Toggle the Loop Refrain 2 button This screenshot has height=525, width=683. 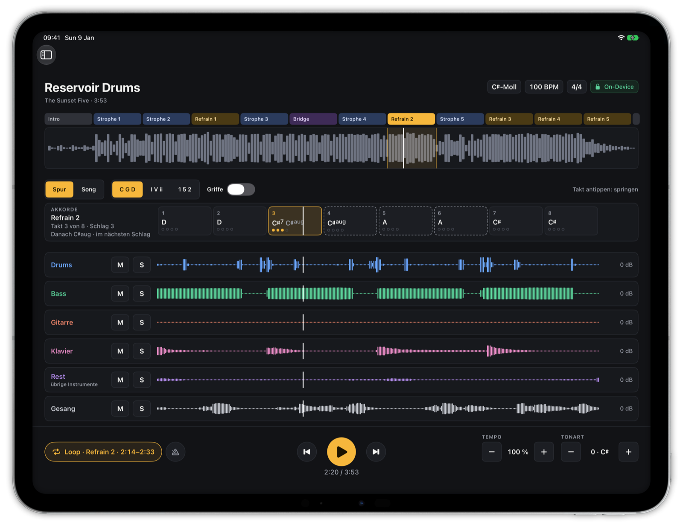pos(103,452)
